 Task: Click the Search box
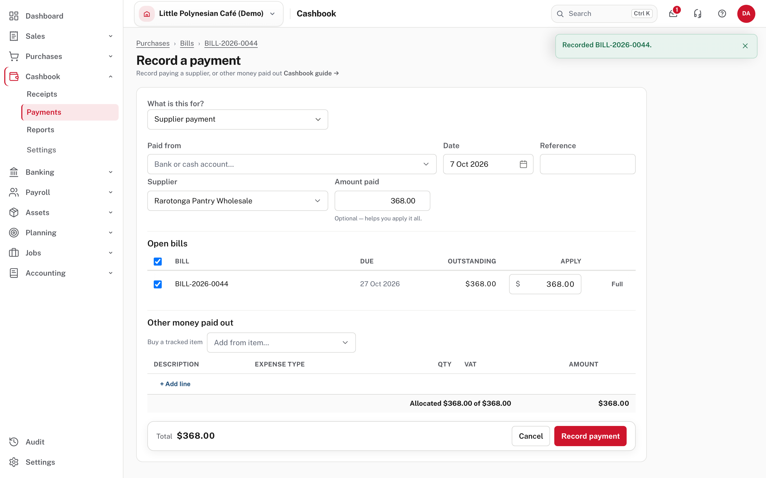tap(604, 14)
